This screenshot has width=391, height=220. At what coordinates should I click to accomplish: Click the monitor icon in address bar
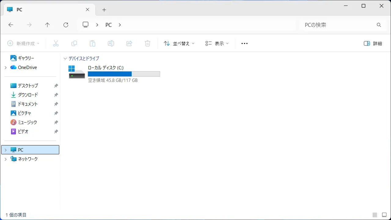pos(86,25)
